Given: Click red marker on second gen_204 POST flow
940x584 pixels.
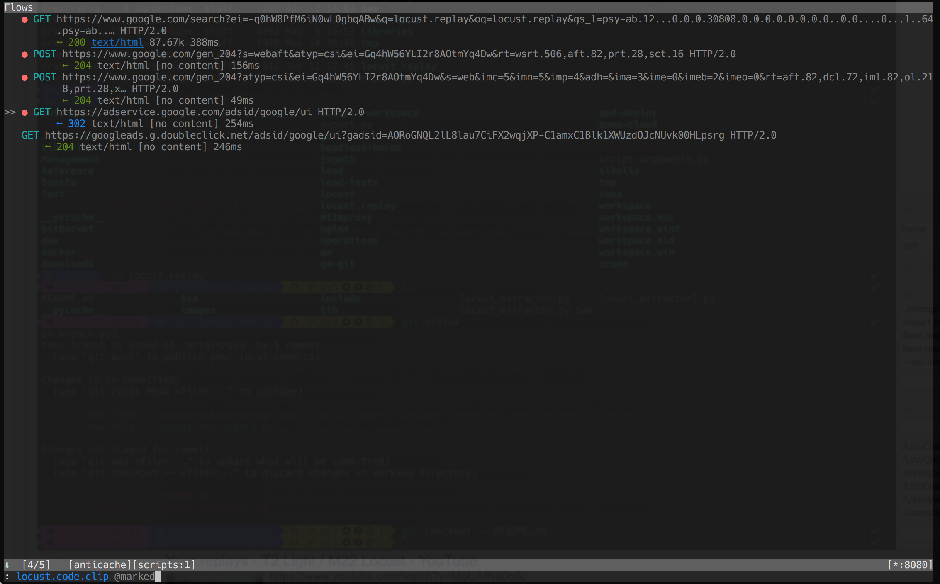Looking at the screenshot, I should coord(24,78).
